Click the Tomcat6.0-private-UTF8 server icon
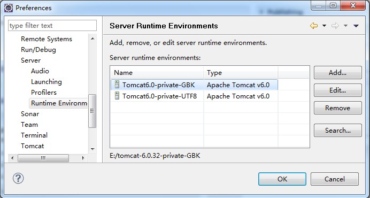This screenshot has height=198, width=370. click(x=117, y=96)
